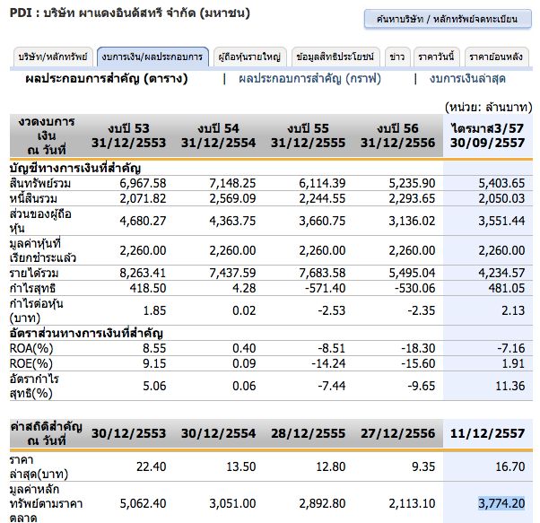Click the งบปี 55 column header
This screenshot has height=523, width=540.
click(308, 135)
